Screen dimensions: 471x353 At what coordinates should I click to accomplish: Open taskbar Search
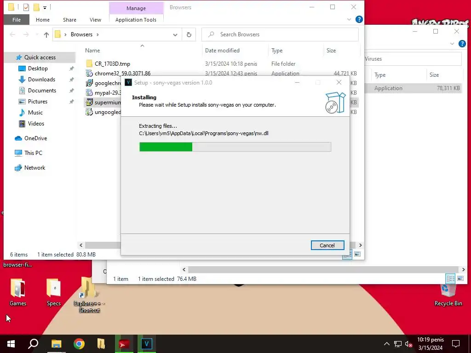(x=33, y=344)
